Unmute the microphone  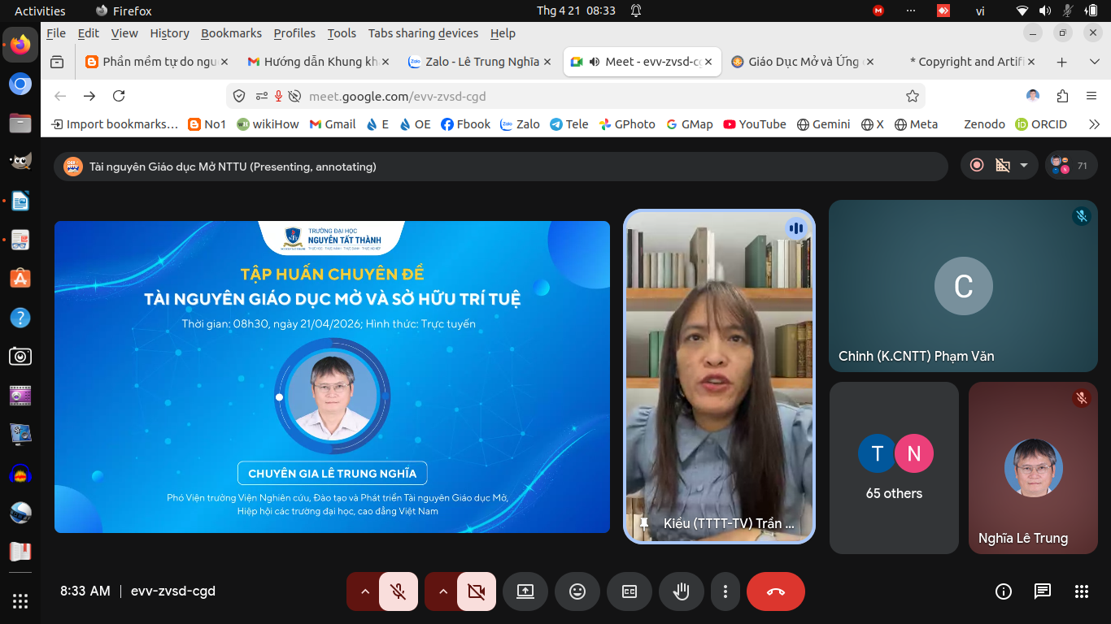click(398, 591)
